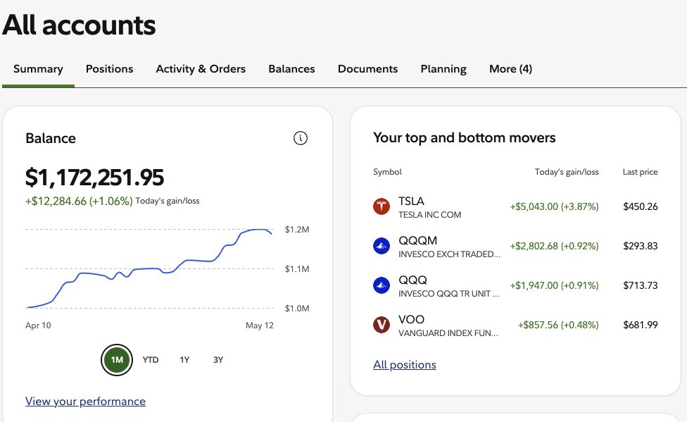
Task: Click VOO last price $681.99
Action: (x=641, y=325)
